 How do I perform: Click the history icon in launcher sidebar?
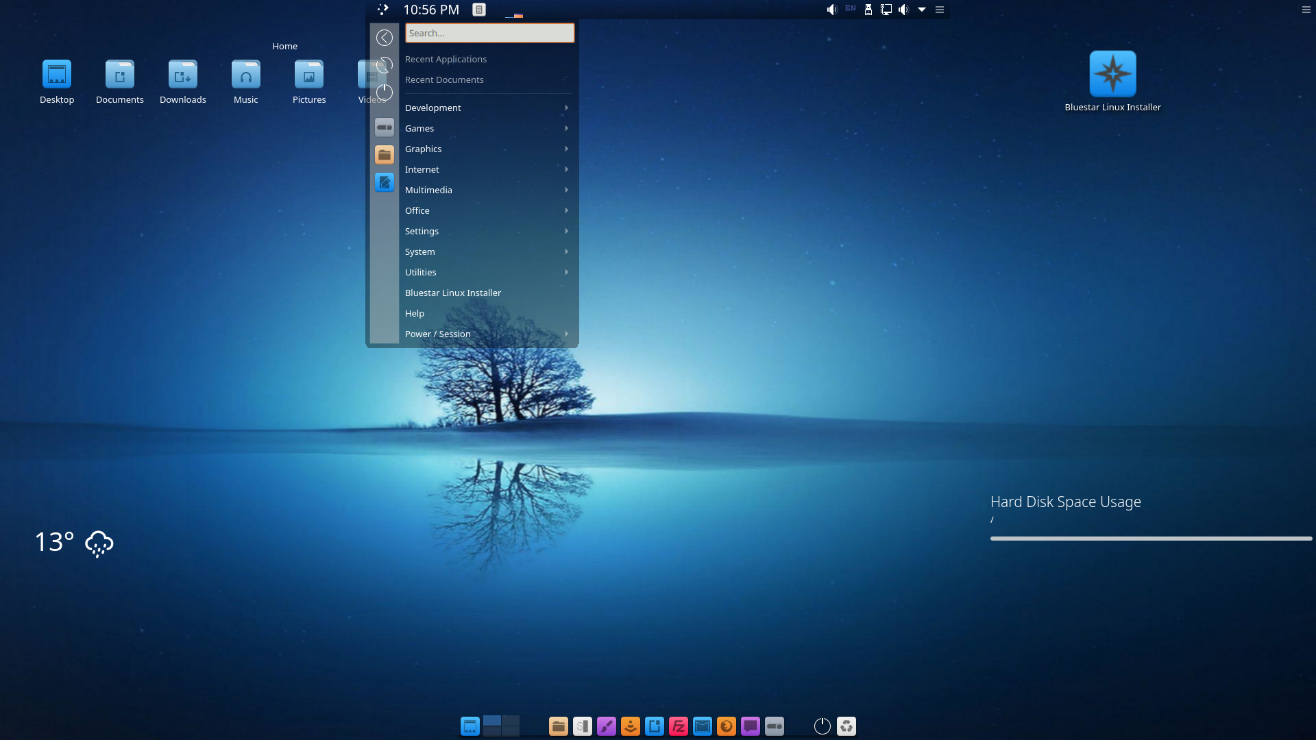tap(385, 65)
